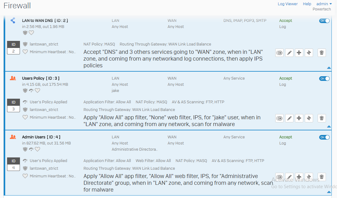The image size is (337, 198).
Task: Clone the Users Policy rule
Action: [x=279, y=118]
